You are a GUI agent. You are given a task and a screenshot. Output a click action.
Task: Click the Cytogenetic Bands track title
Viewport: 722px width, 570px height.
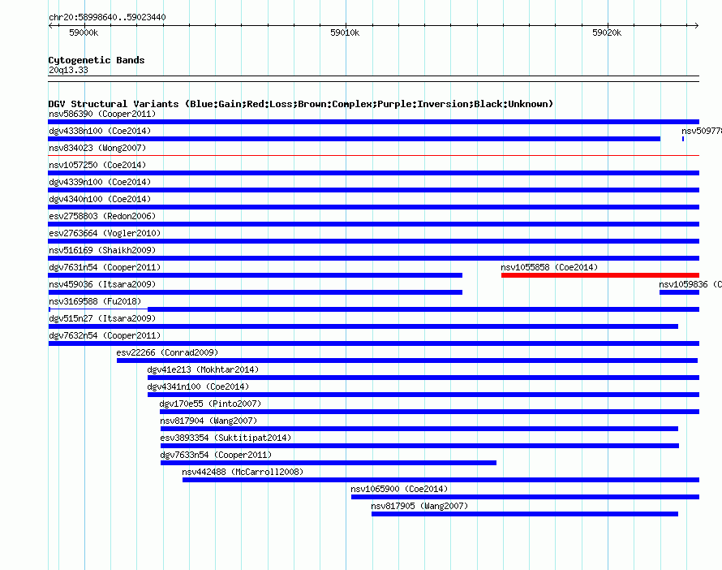(x=97, y=60)
